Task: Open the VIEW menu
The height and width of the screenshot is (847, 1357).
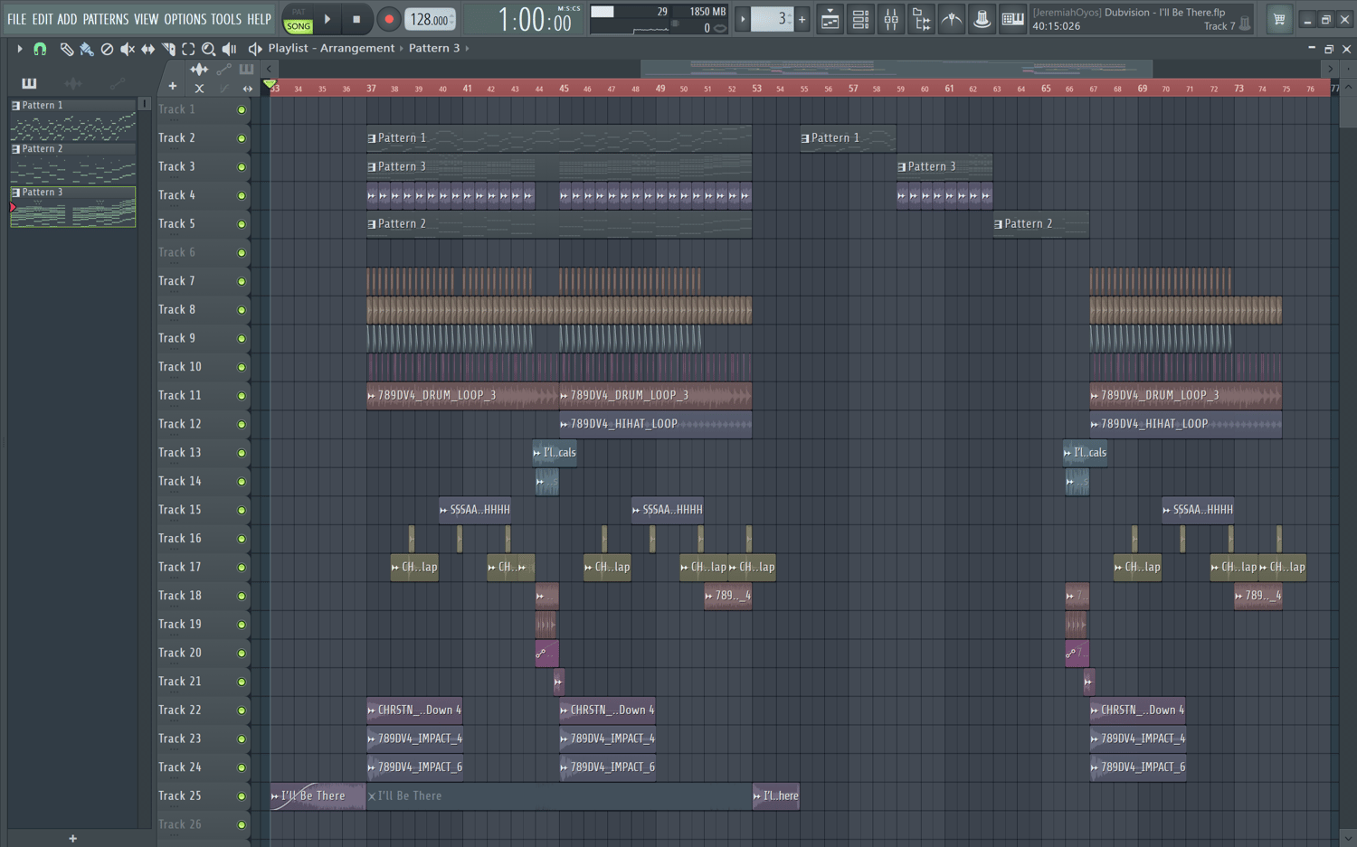Action: point(147,19)
